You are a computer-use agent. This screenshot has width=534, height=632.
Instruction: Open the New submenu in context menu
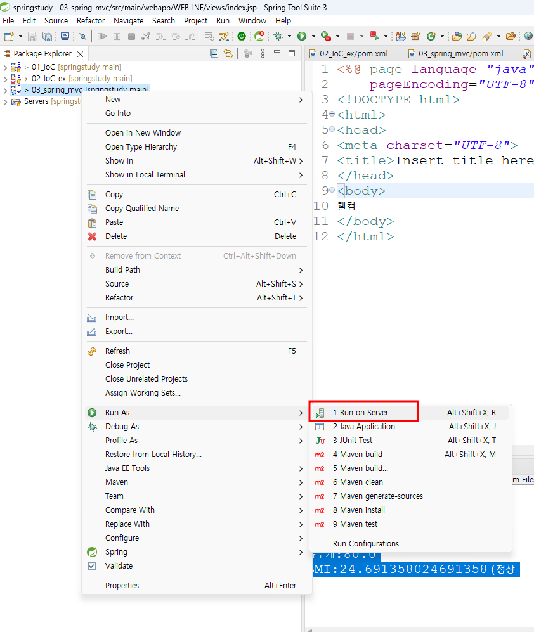(x=197, y=100)
